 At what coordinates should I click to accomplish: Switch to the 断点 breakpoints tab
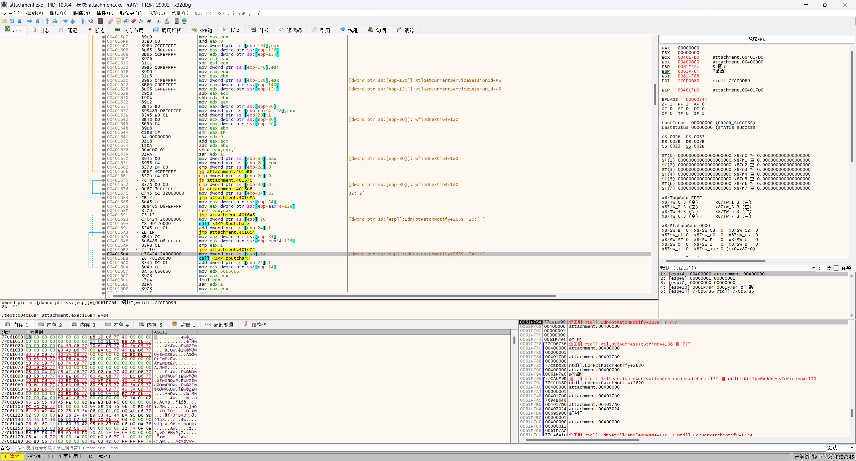[99, 30]
